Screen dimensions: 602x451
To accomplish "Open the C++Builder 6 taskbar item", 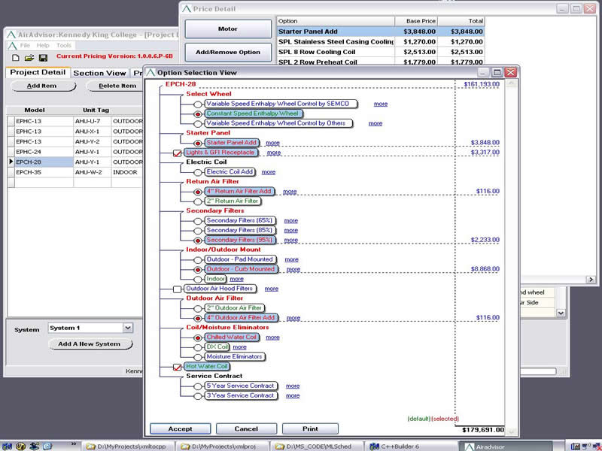I will point(406,446).
